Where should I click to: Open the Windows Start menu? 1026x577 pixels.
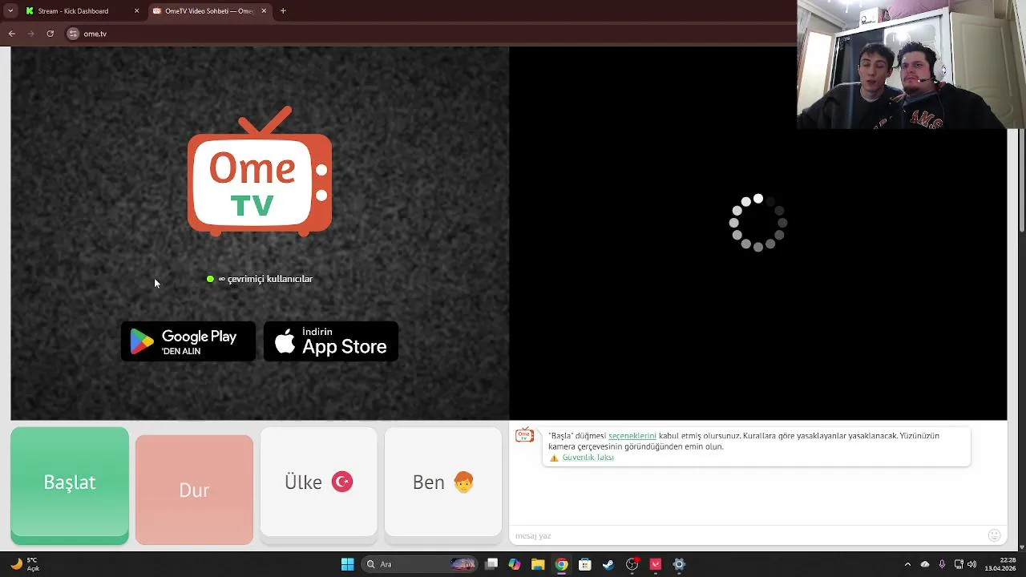point(348,564)
